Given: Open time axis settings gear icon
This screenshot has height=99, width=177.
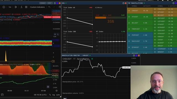Looking at the screenshot, I should point(56,90).
